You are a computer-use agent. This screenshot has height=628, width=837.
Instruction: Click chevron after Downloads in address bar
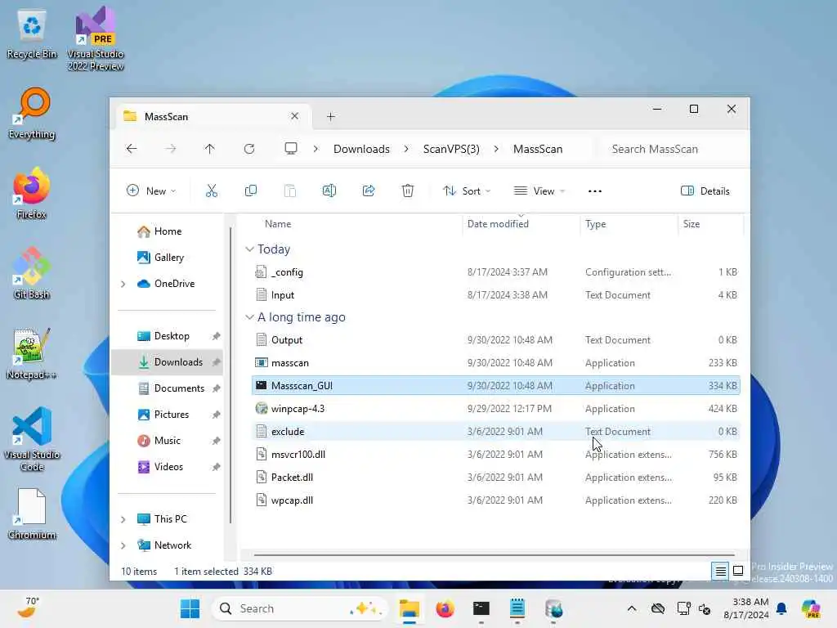(x=406, y=149)
